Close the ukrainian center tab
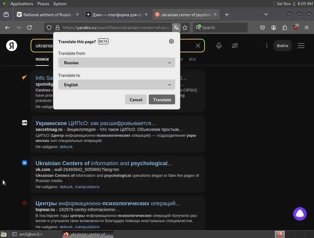This screenshot has width=314, height=238. 215,15
